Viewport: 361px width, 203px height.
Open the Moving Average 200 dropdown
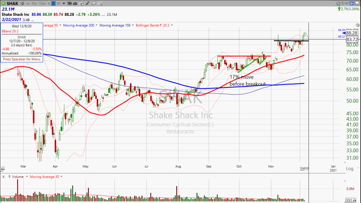click(x=97, y=25)
